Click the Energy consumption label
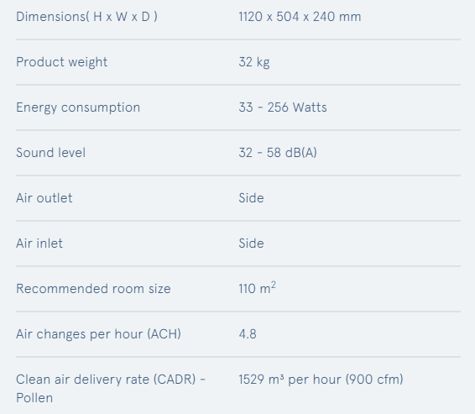Viewport: 475px width, 414px height. pos(78,107)
